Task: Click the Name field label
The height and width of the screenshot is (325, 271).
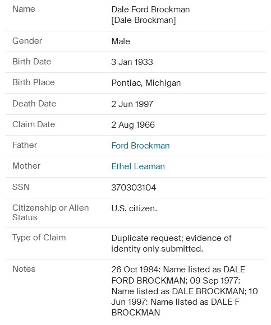Action: click(x=24, y=9)
